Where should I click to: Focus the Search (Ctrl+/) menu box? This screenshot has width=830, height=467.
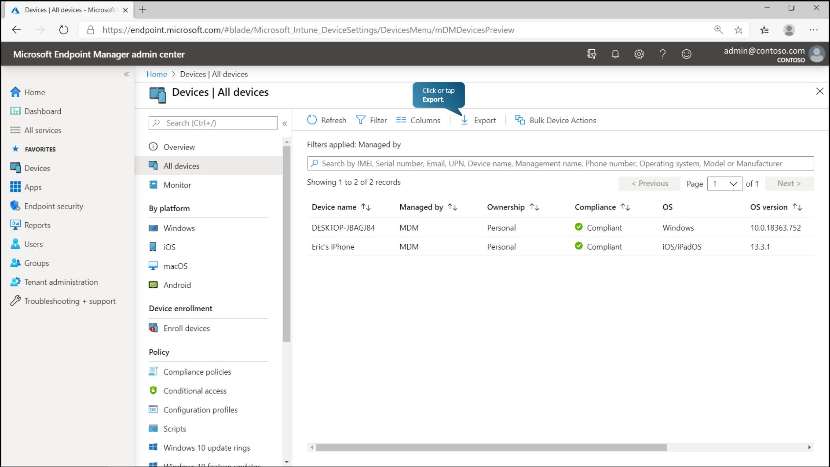click(213, 123)
